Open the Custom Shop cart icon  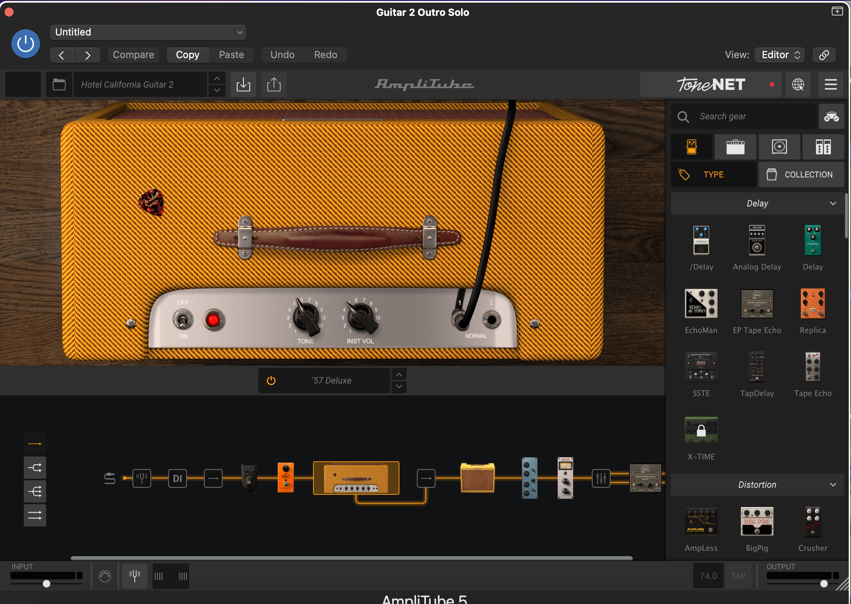click(831, 117)
